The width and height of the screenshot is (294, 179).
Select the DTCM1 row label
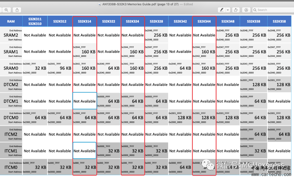(11, 101)
